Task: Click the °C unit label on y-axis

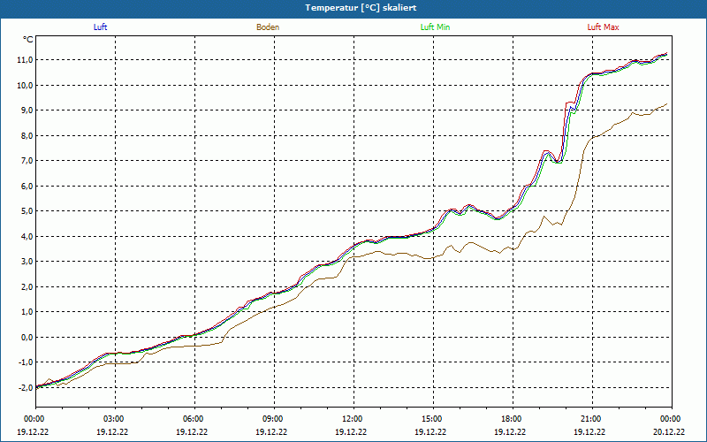Action: [x=28, y=40]
